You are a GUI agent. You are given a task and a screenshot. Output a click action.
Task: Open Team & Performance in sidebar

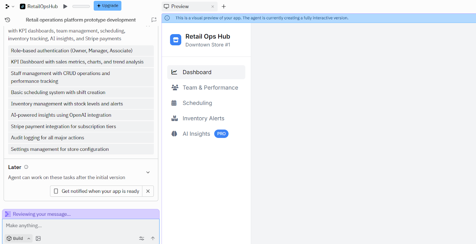[210, 88]
